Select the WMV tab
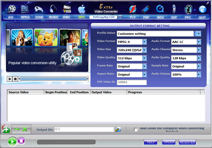Viewport: 212px width, 148px height. tap(67, 17)
